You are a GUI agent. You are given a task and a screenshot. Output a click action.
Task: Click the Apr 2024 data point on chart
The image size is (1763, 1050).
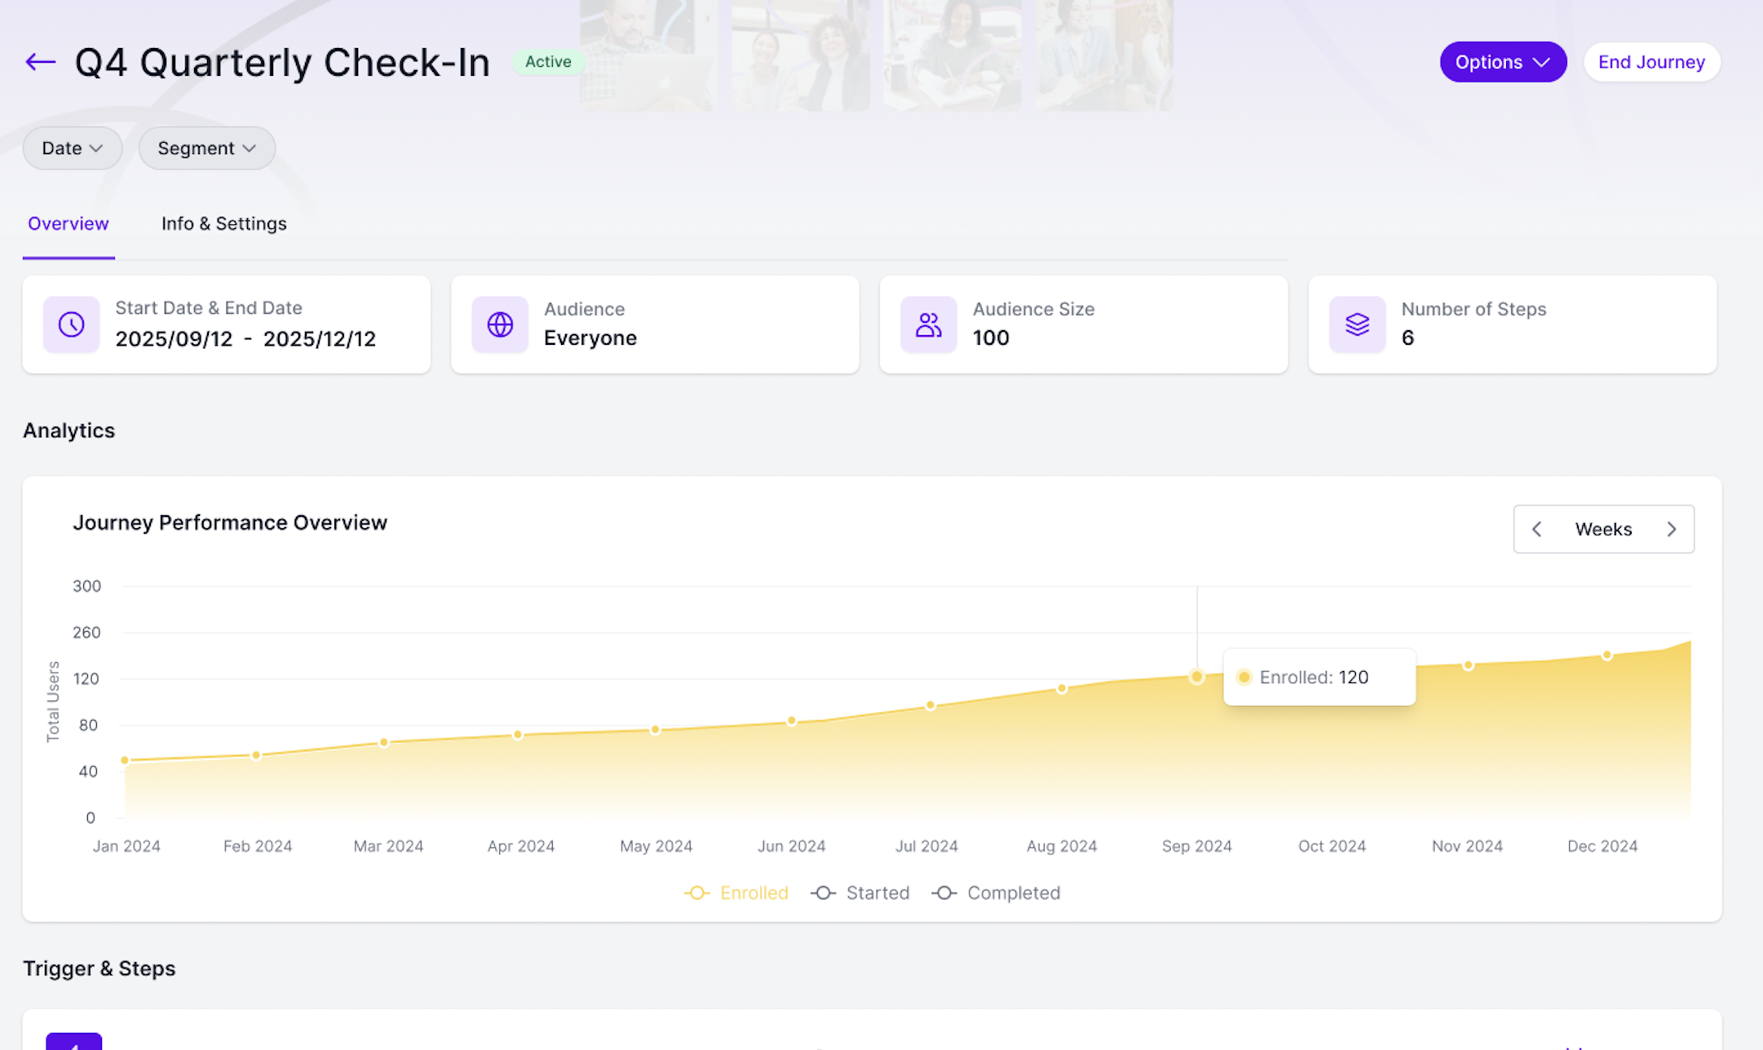pos(518,735)
